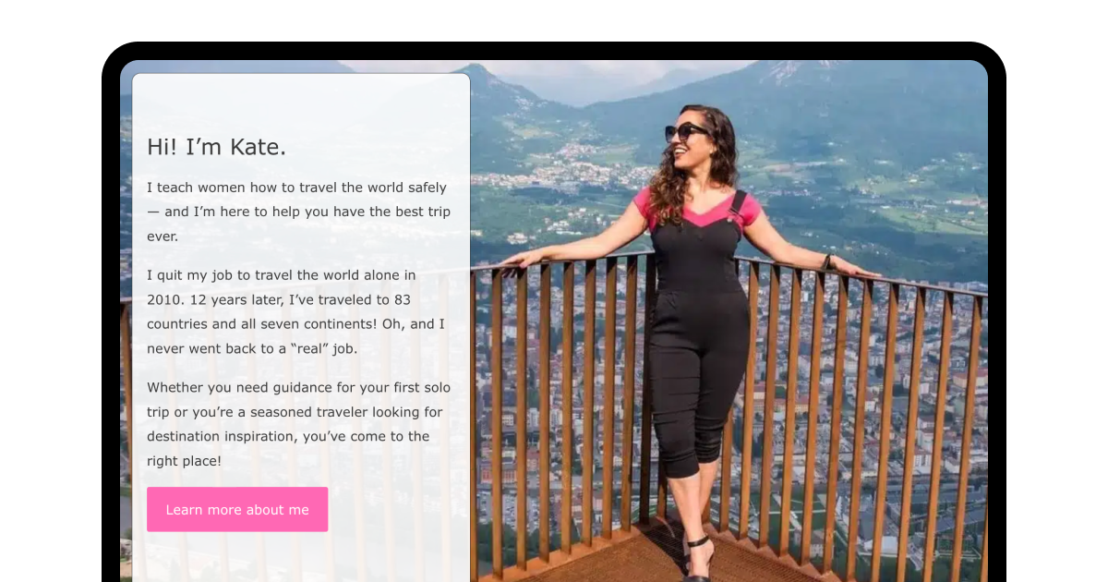This screenshot has height=582, width=1108.
Task: Click the pink Learn more about me button
Action: pyautogui.click(x=237, y=509)
